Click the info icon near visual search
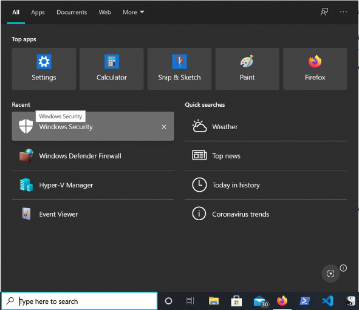The width and height of the screenshot is (359, 310). point(343,268)
